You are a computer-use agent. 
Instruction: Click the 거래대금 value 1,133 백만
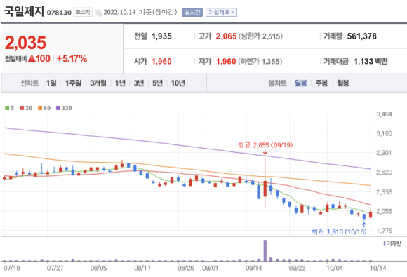(x=371, y=62)
